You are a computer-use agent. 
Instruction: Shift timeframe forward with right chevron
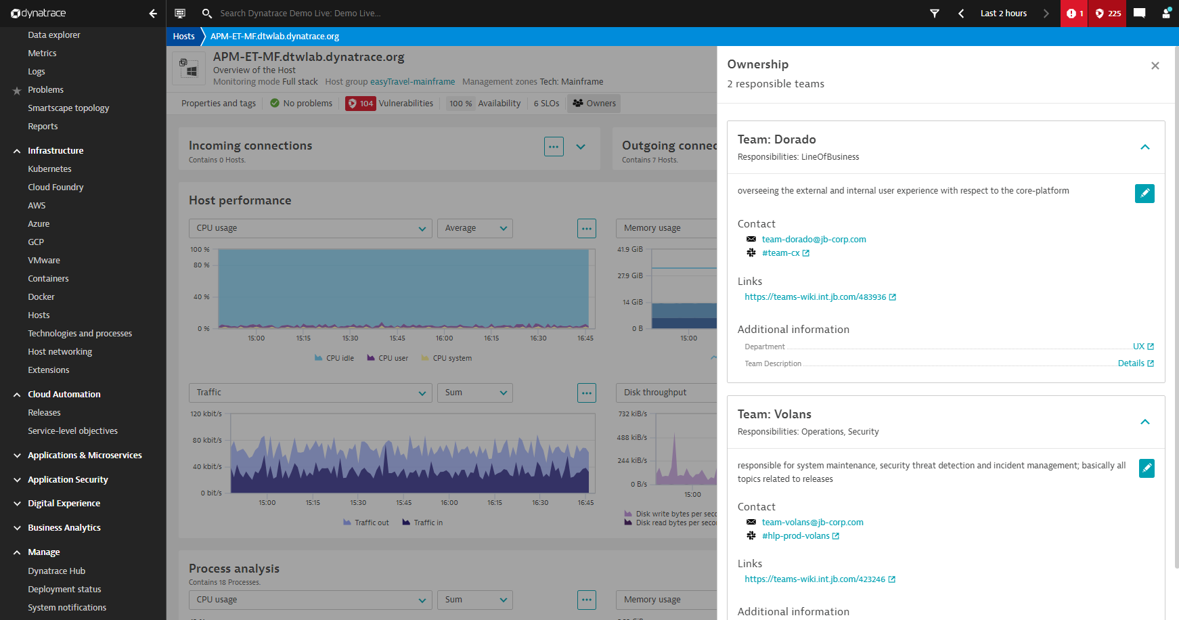(1046, 14)
